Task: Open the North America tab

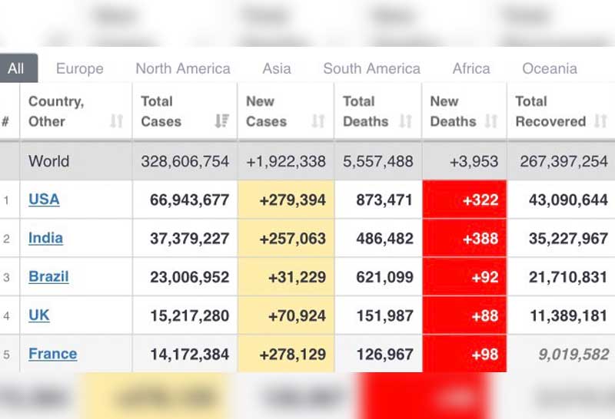Action: point(183,68)
